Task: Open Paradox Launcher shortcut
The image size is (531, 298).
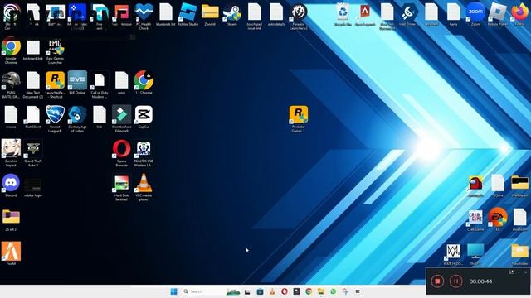Action: pyautogui.click(x=299, y=12)
